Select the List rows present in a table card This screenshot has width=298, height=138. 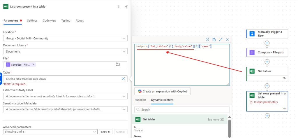(x=267, y=101)
